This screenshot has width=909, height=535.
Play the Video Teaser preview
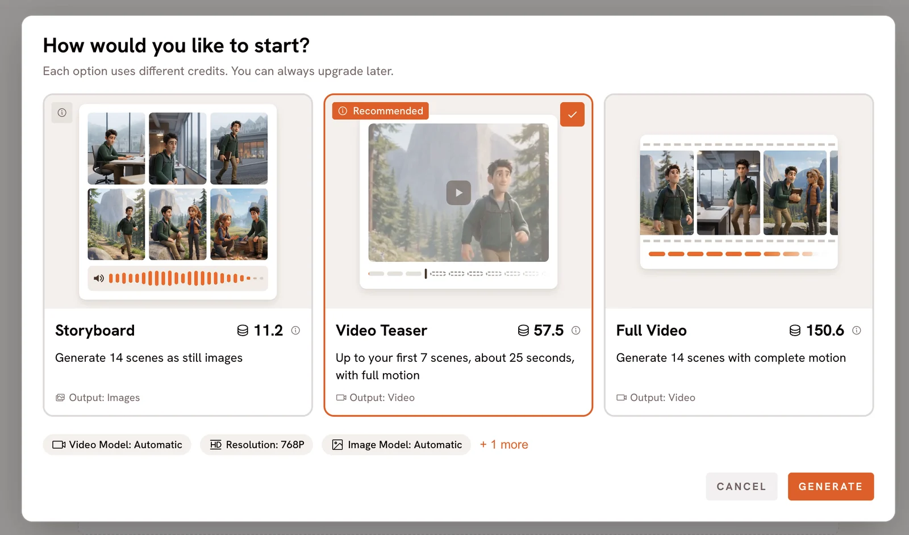(x=458, y=193)
